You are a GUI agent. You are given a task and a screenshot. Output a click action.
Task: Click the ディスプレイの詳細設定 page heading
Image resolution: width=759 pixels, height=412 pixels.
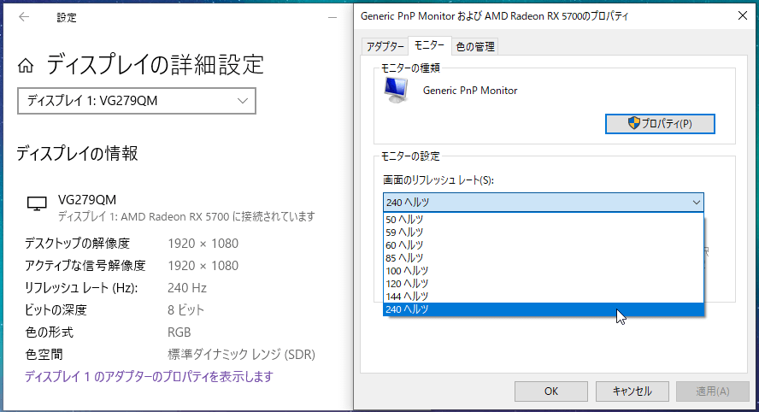tap(155, 65)
